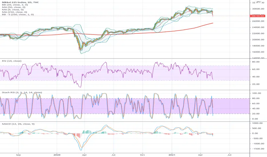Click the 20000.00 price axis label
Image resolution: width=267 pixels, height=157 pixels.
point(258,40)
